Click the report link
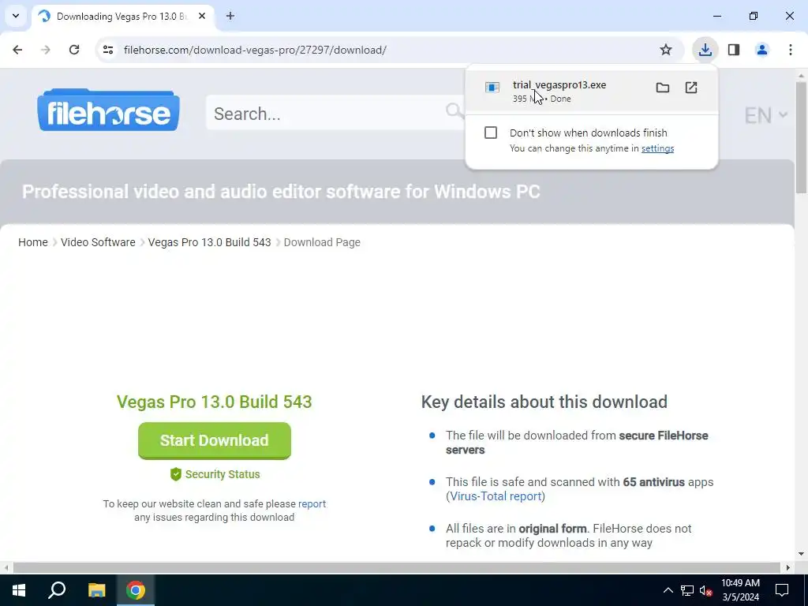Viewport: 808px width, 606px height. coord(312,504)
